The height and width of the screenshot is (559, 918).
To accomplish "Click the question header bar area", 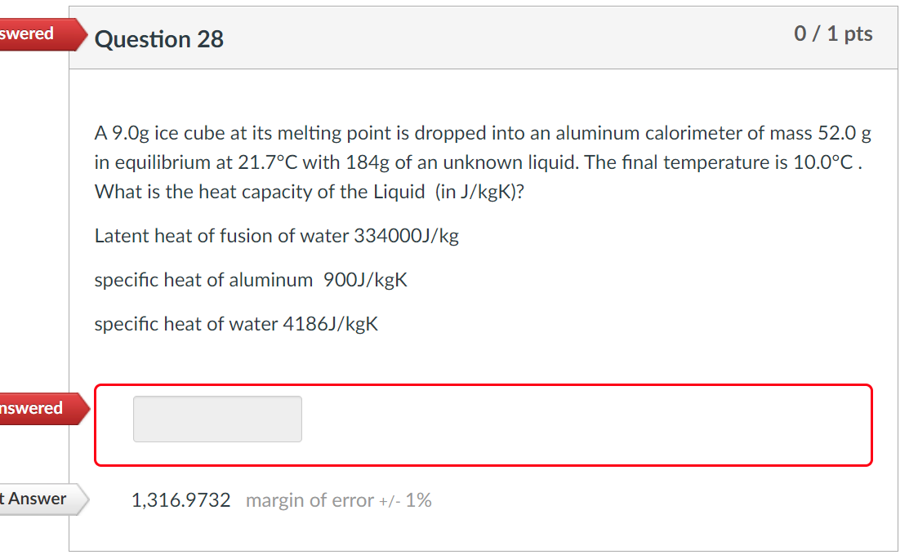I will [490, 37].
